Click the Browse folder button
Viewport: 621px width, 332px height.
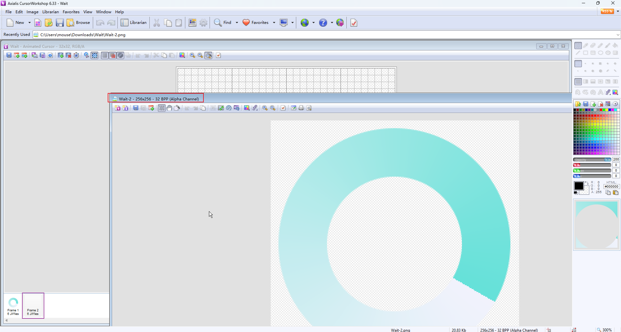coord(79,23)
